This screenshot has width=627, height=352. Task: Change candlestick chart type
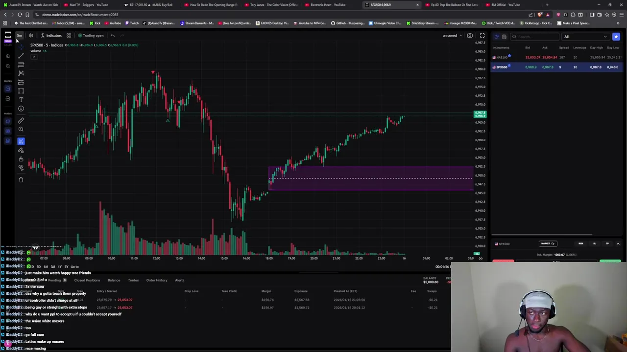point(31,35)
